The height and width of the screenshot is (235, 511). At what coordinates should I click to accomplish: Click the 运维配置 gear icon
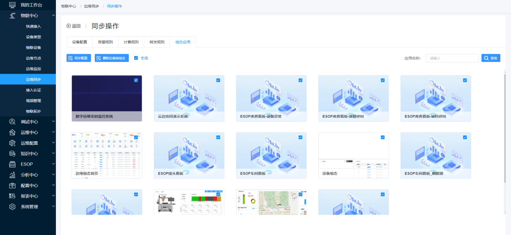[x=13, y=143]
